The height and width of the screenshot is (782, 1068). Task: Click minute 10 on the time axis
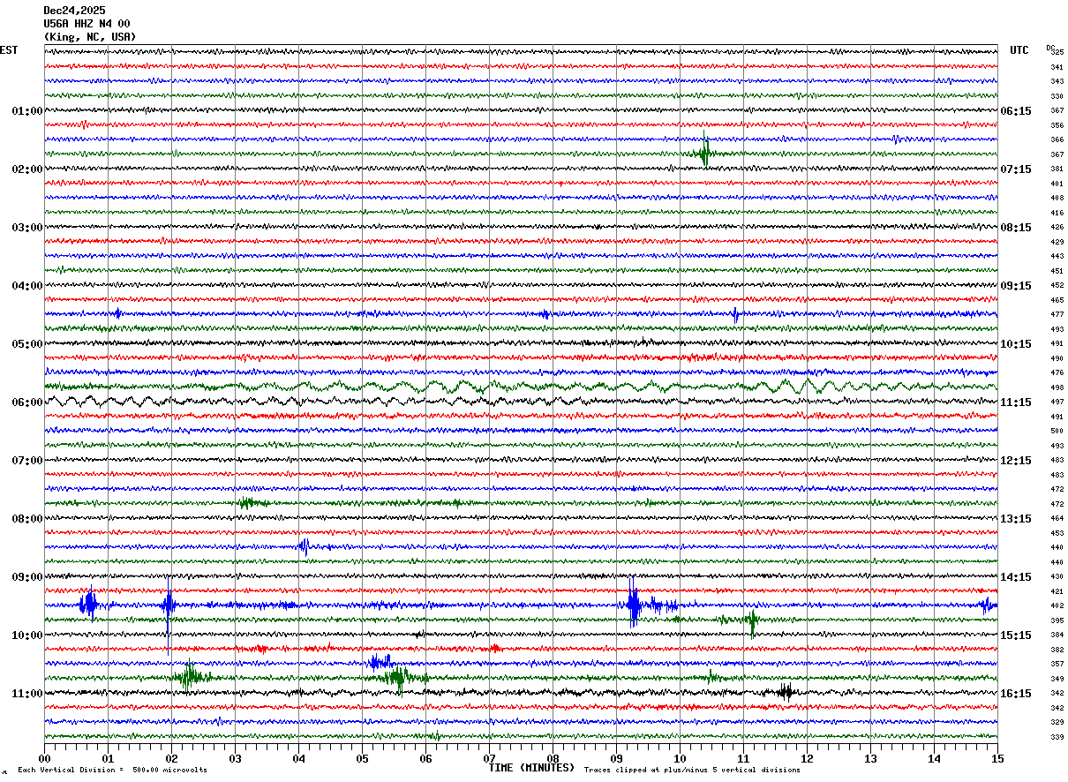680,758
